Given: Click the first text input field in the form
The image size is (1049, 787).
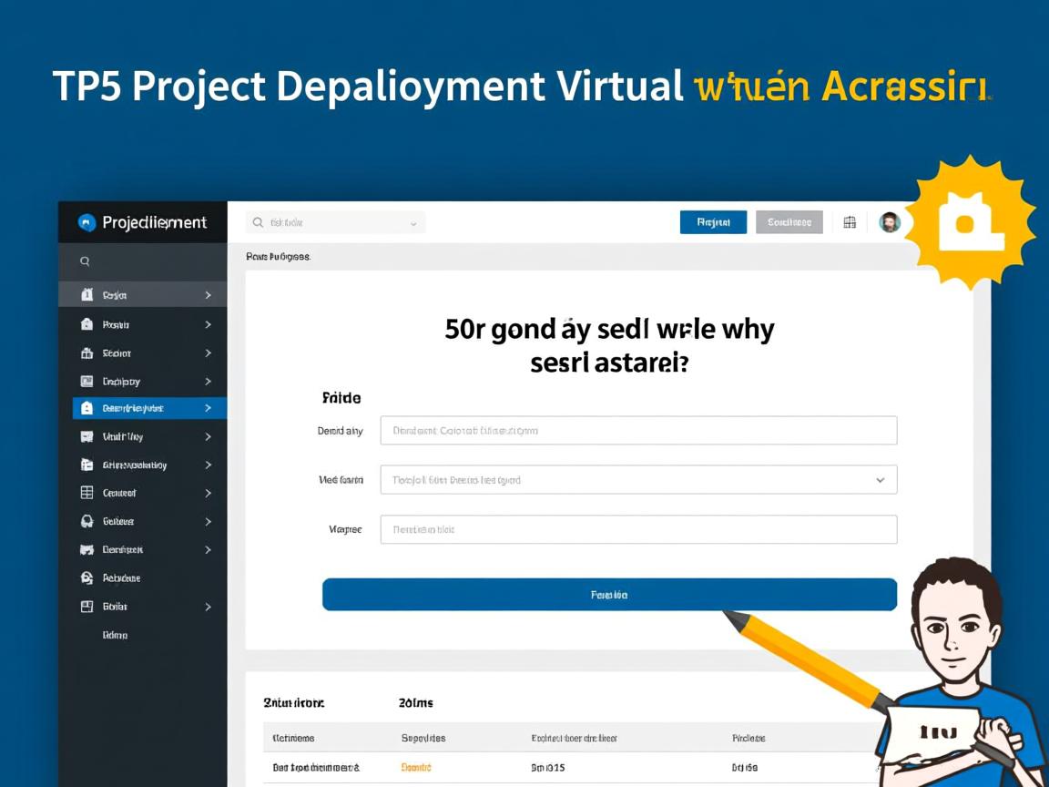Looking at the screenshot, I should pos(638,430).
